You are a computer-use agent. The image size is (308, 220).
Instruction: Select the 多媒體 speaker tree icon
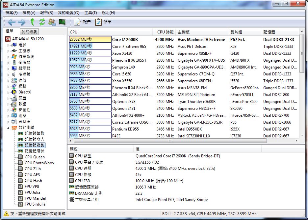(x=14, y=74)
